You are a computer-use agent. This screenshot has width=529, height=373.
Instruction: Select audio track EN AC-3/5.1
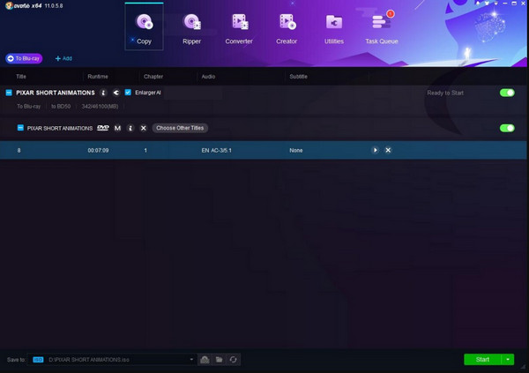[217, 150]
